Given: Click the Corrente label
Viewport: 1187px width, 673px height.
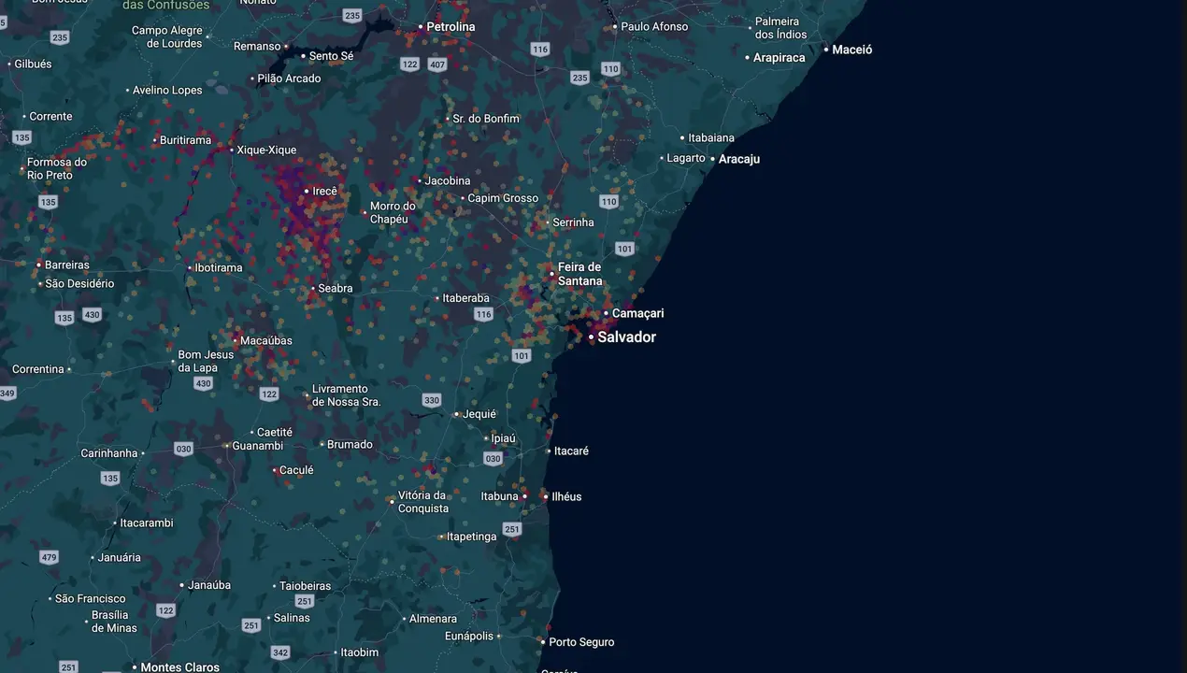Looking at the screenshot, I should [50, 117].
